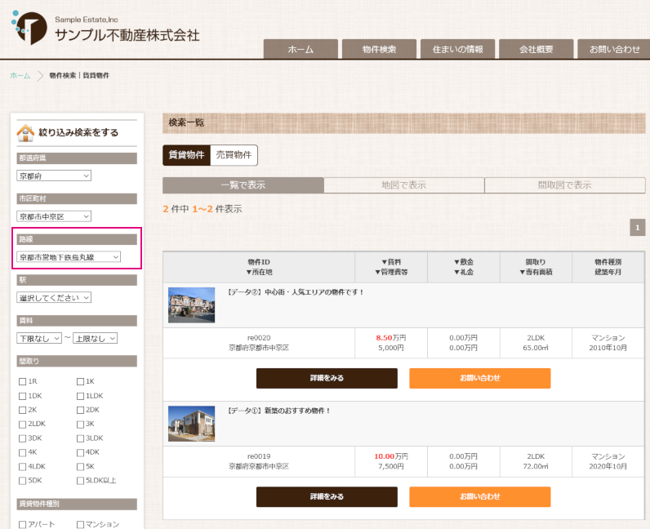
Task: Check the 1R layout checkbox
Action: (x=22, y=381)
